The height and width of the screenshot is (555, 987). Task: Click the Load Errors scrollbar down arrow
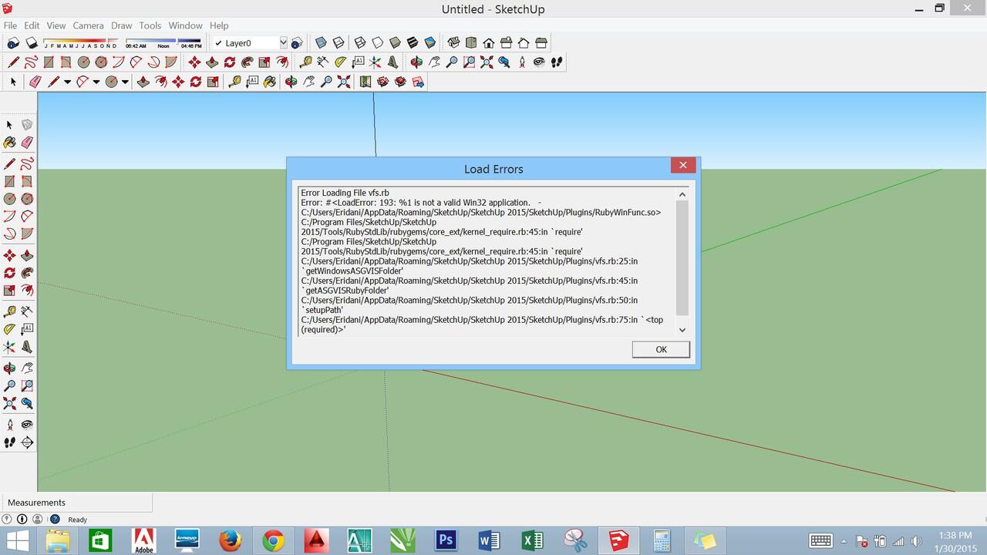(682, 329)
